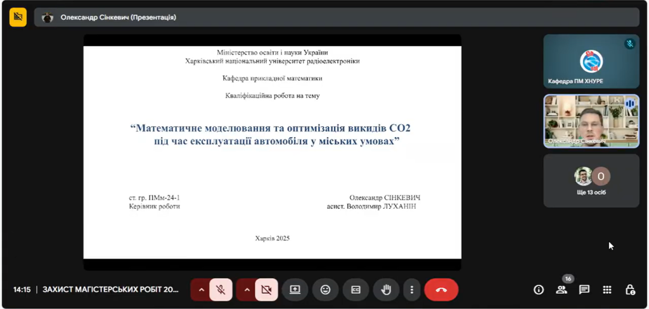The width and height of the screenshot is (649, 309).
Task: Open host controls lock icon
Action: click(630, 289)
